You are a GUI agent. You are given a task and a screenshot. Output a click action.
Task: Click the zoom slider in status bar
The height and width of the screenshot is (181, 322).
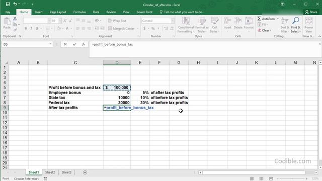[x=292, y=179]
